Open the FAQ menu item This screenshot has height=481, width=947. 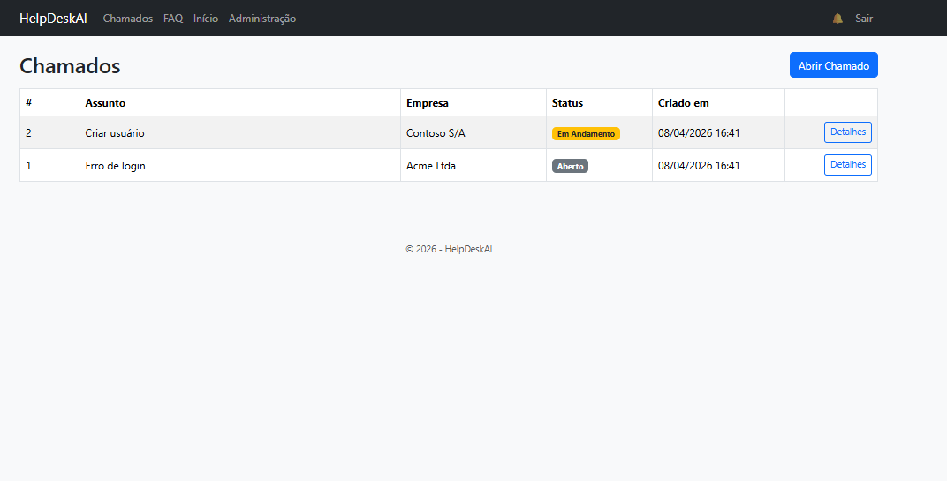click(x=173, y=19)
